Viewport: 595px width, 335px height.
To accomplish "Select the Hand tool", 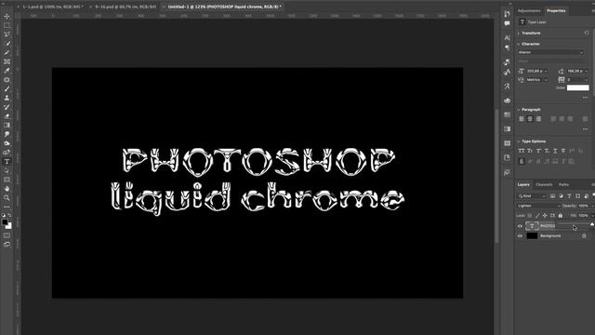I will [x=7, y=189].
